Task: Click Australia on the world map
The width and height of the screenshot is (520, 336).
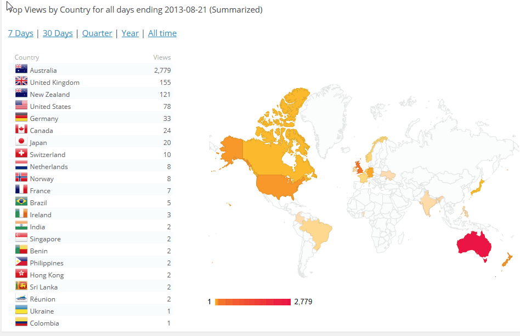Action: tap(476, 246)
